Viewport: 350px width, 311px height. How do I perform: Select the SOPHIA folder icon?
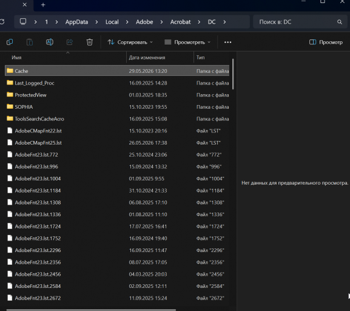tap(10, 106)
